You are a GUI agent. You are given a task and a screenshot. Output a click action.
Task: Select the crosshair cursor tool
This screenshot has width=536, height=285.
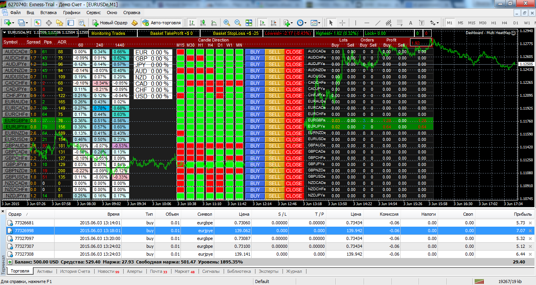click(x=342, y=23)
